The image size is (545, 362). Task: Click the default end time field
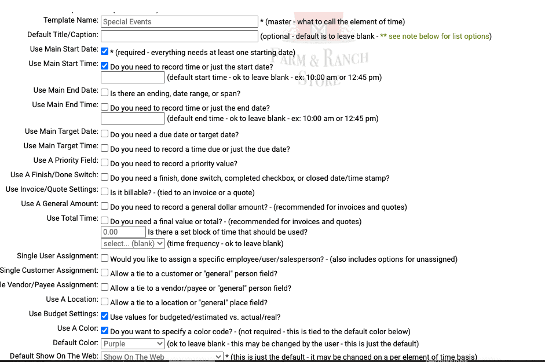point(133,118)
